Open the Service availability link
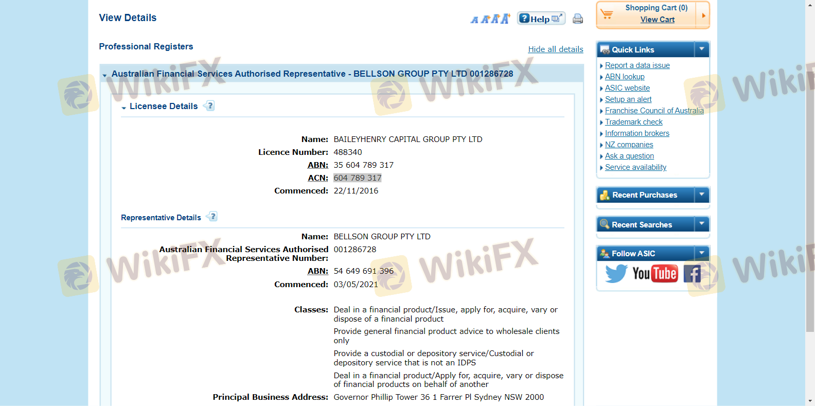Image resolution: width=815 pixels, height=406 pixels. tap(635, 167)
